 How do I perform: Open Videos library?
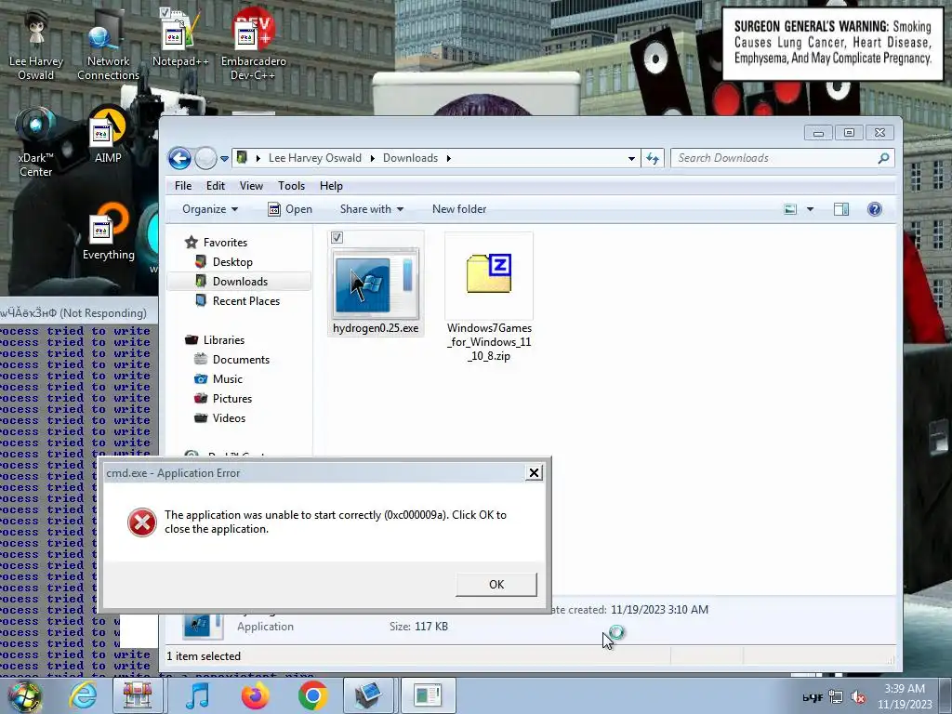(x=229, y=417)
